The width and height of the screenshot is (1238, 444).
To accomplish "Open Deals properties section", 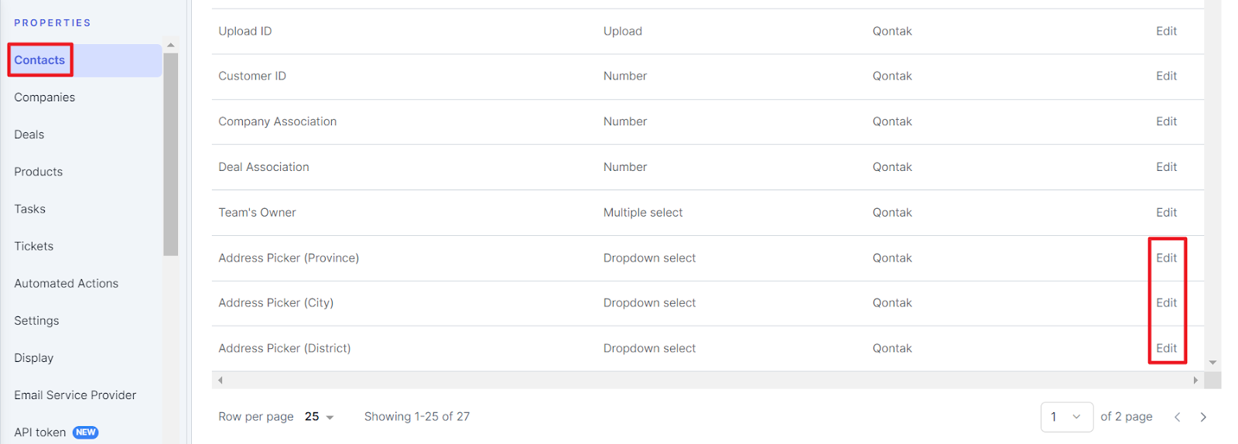I will pos(29,135).
